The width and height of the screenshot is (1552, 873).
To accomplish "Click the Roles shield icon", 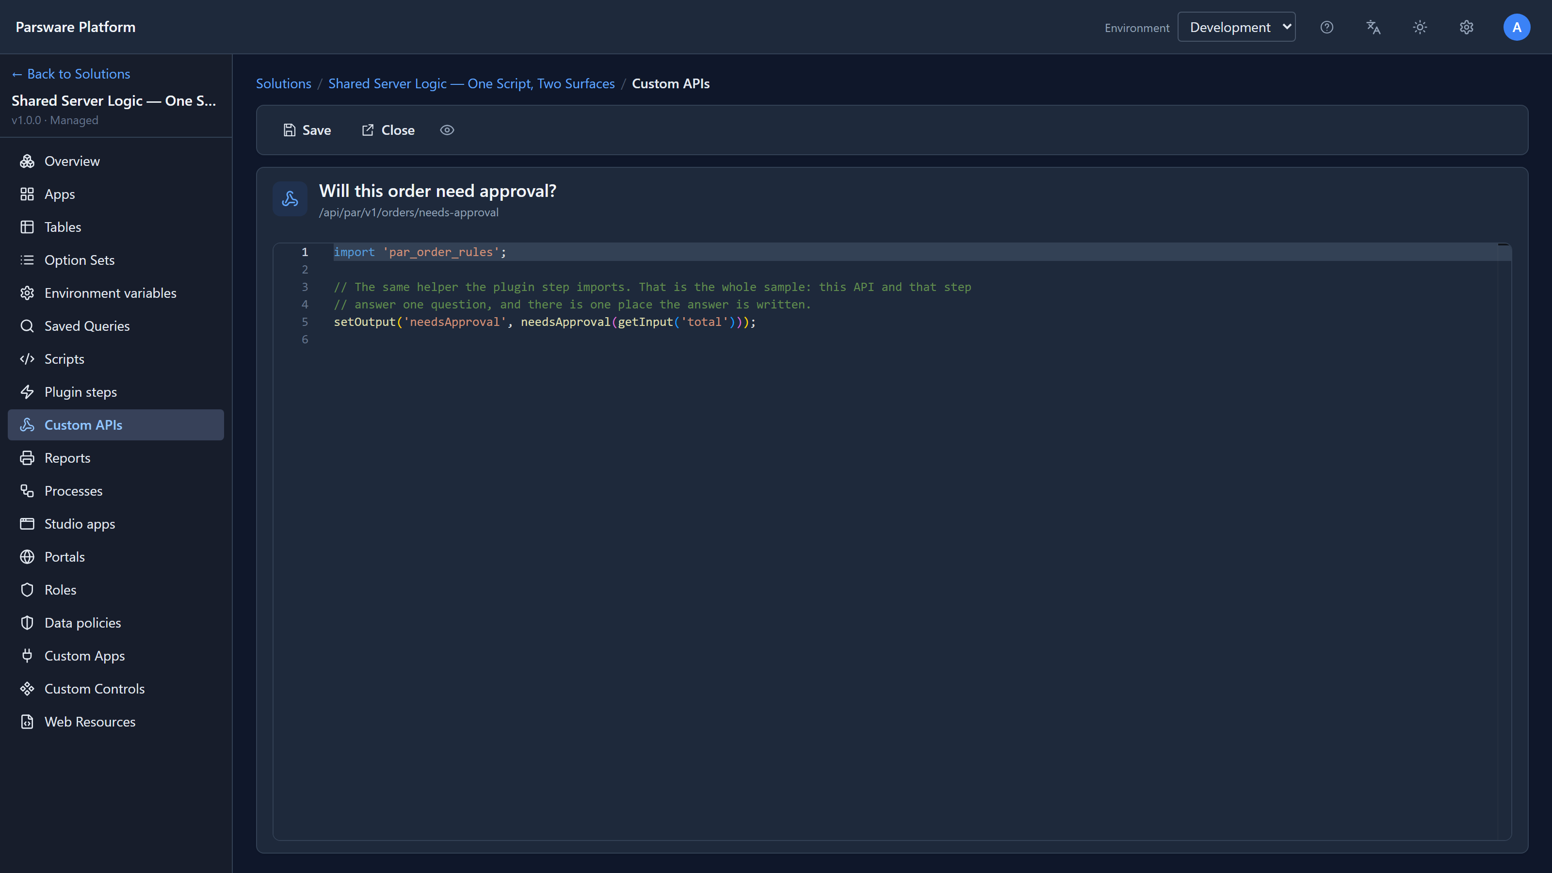I will pos(27,590).
